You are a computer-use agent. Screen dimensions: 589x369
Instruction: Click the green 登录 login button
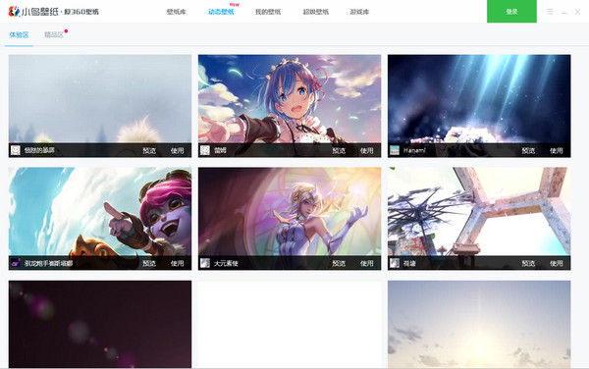click(511, 11)
